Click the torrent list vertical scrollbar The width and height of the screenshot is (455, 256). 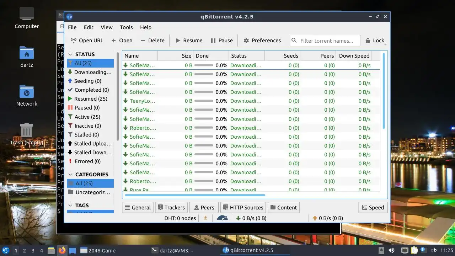(384, 91)
